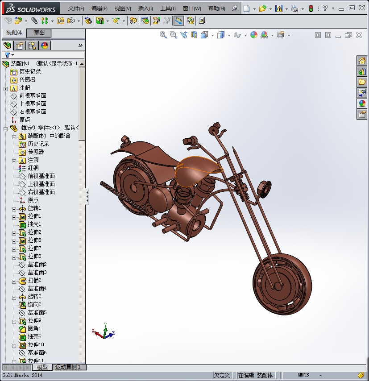The image size is (369, 381).
Task: Open the View Orientation icon
Action: pos(204,35)
